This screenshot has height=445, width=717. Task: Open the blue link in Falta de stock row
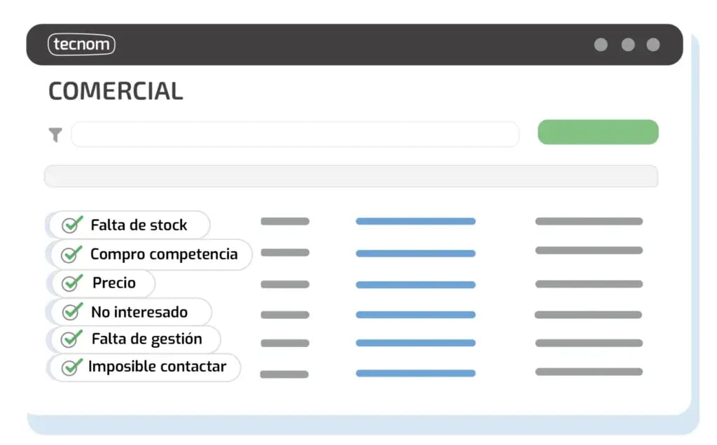(415, 221)
